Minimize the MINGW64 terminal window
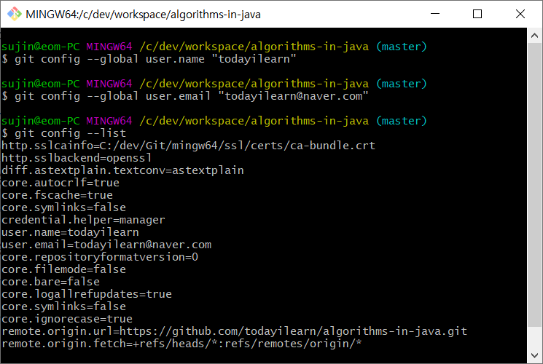 (x=435, y=14)
